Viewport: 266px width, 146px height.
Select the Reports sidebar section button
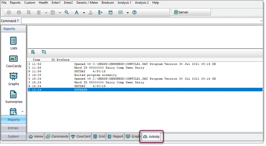[14, 119]
